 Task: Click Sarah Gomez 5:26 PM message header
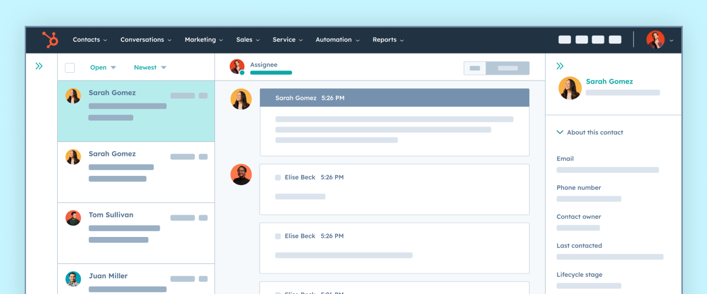pyautogui.click(x=394, y=98)
